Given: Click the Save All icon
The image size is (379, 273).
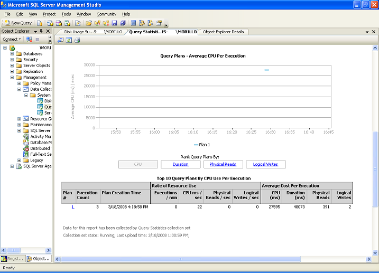Looking at the screenshot, I should (x=123, y=23).
